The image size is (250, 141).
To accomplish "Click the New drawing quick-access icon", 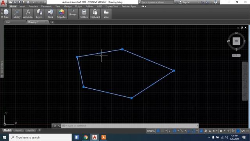I will 11,2.
